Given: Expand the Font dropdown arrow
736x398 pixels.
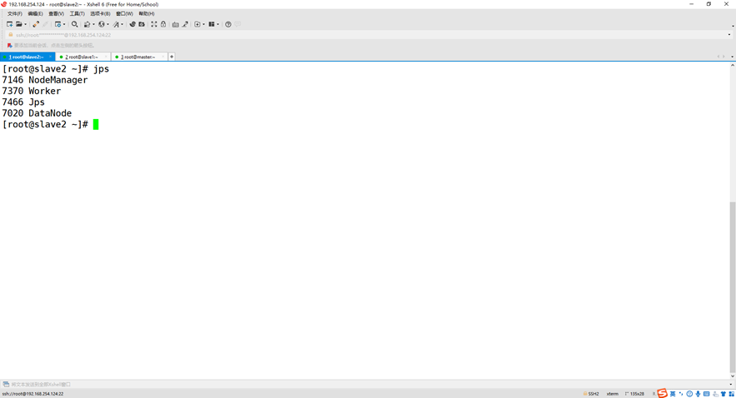Looking at the screenshot, I should tap(122, 24).
